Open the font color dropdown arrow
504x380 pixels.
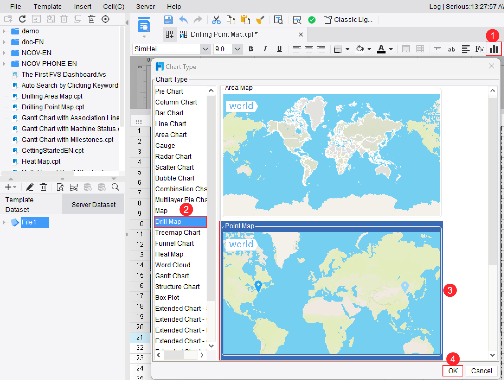coord(391,49)
